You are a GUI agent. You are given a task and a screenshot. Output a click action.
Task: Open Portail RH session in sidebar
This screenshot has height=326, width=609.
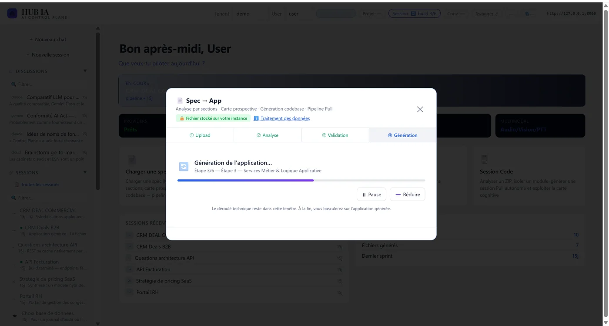(x=48, y=299)
